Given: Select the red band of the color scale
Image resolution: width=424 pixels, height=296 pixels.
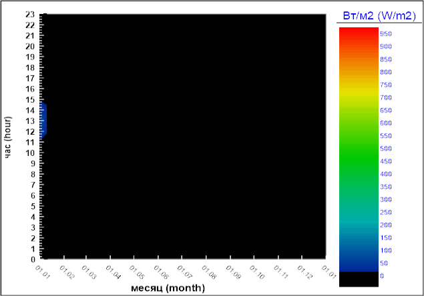Looking at the screenshot, I should click(x=359, y=33).
